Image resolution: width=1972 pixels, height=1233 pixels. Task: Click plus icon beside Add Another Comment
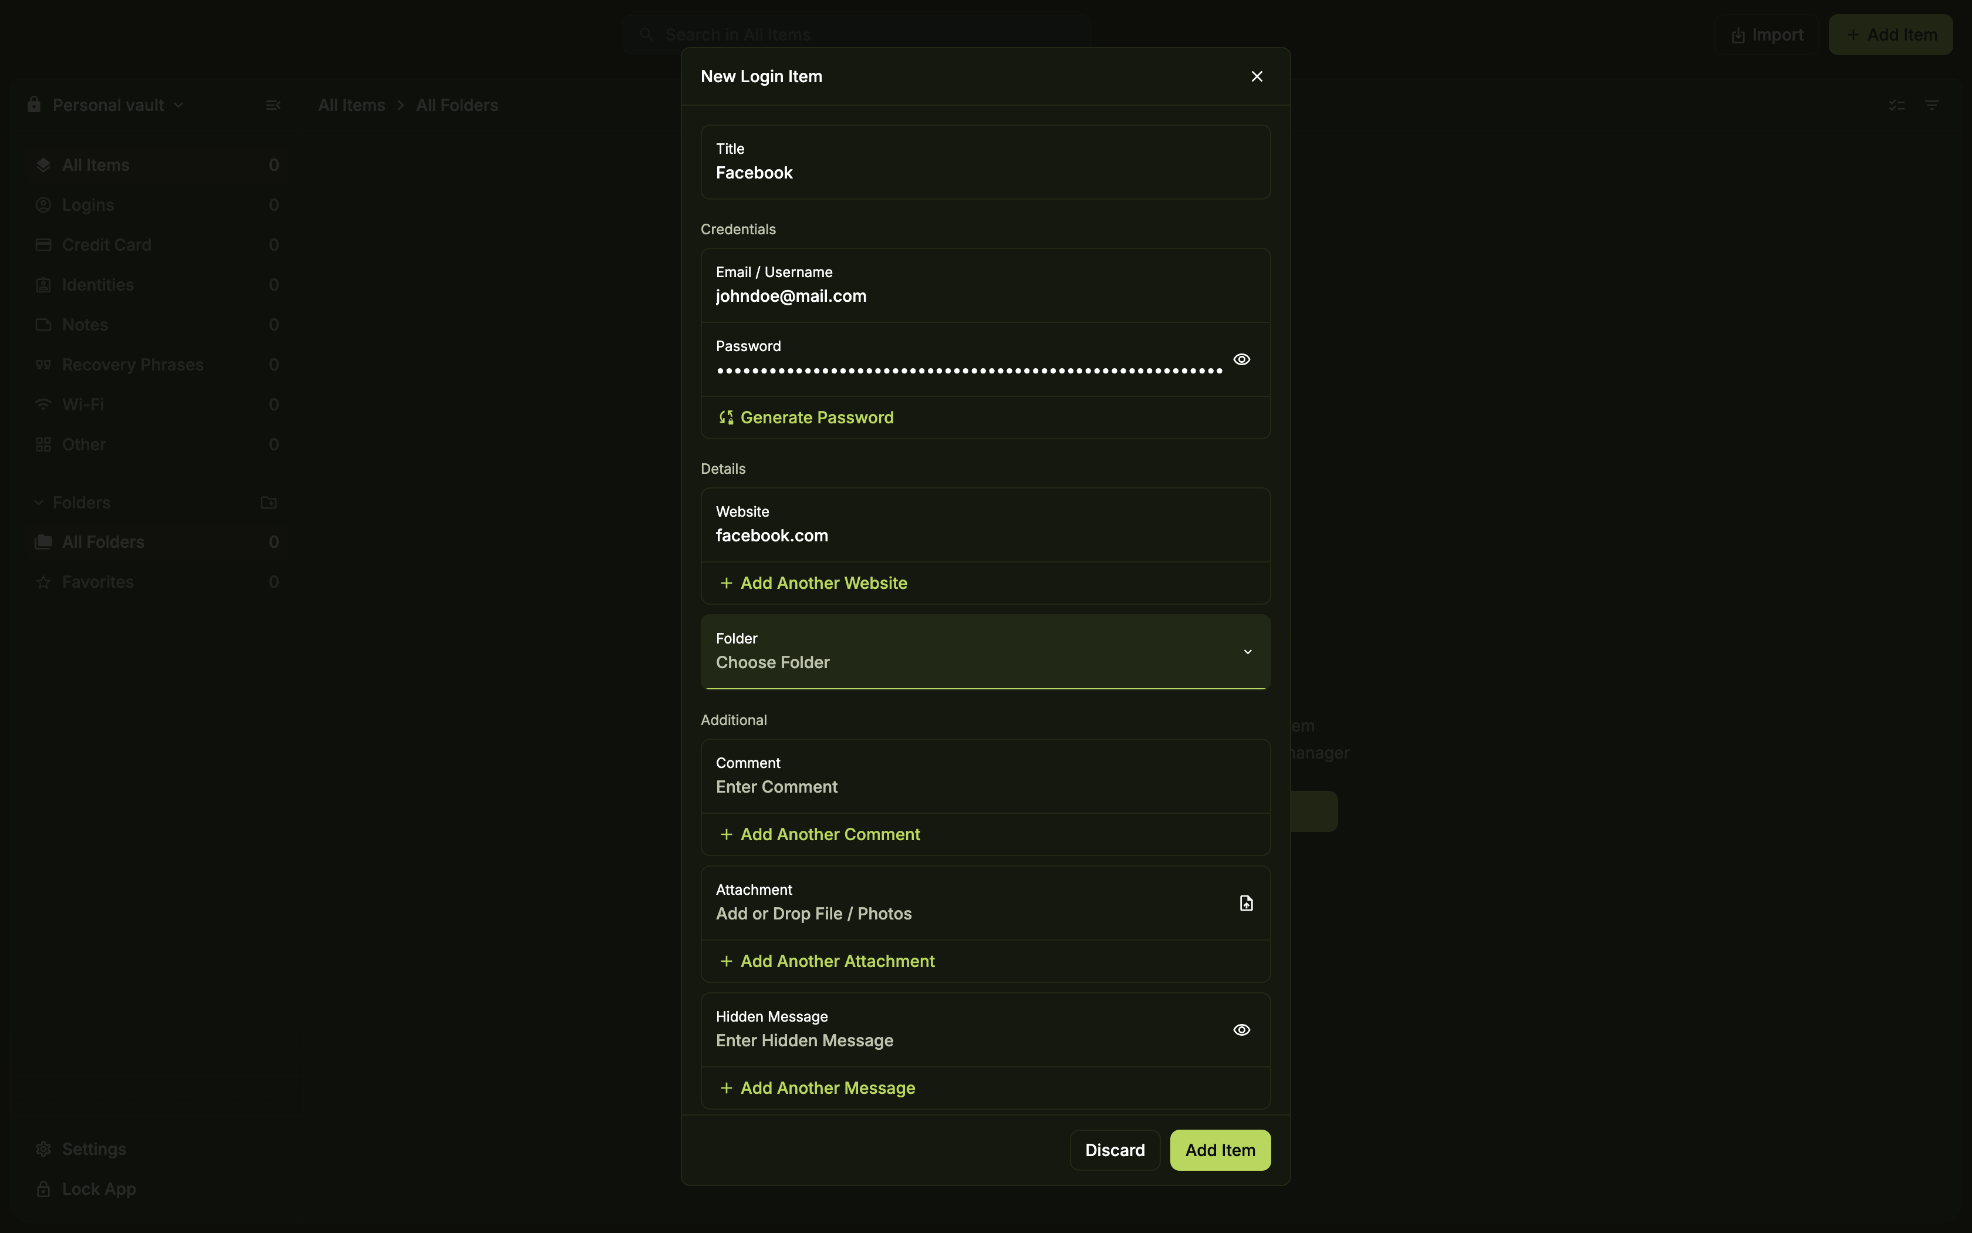(726, 834)
